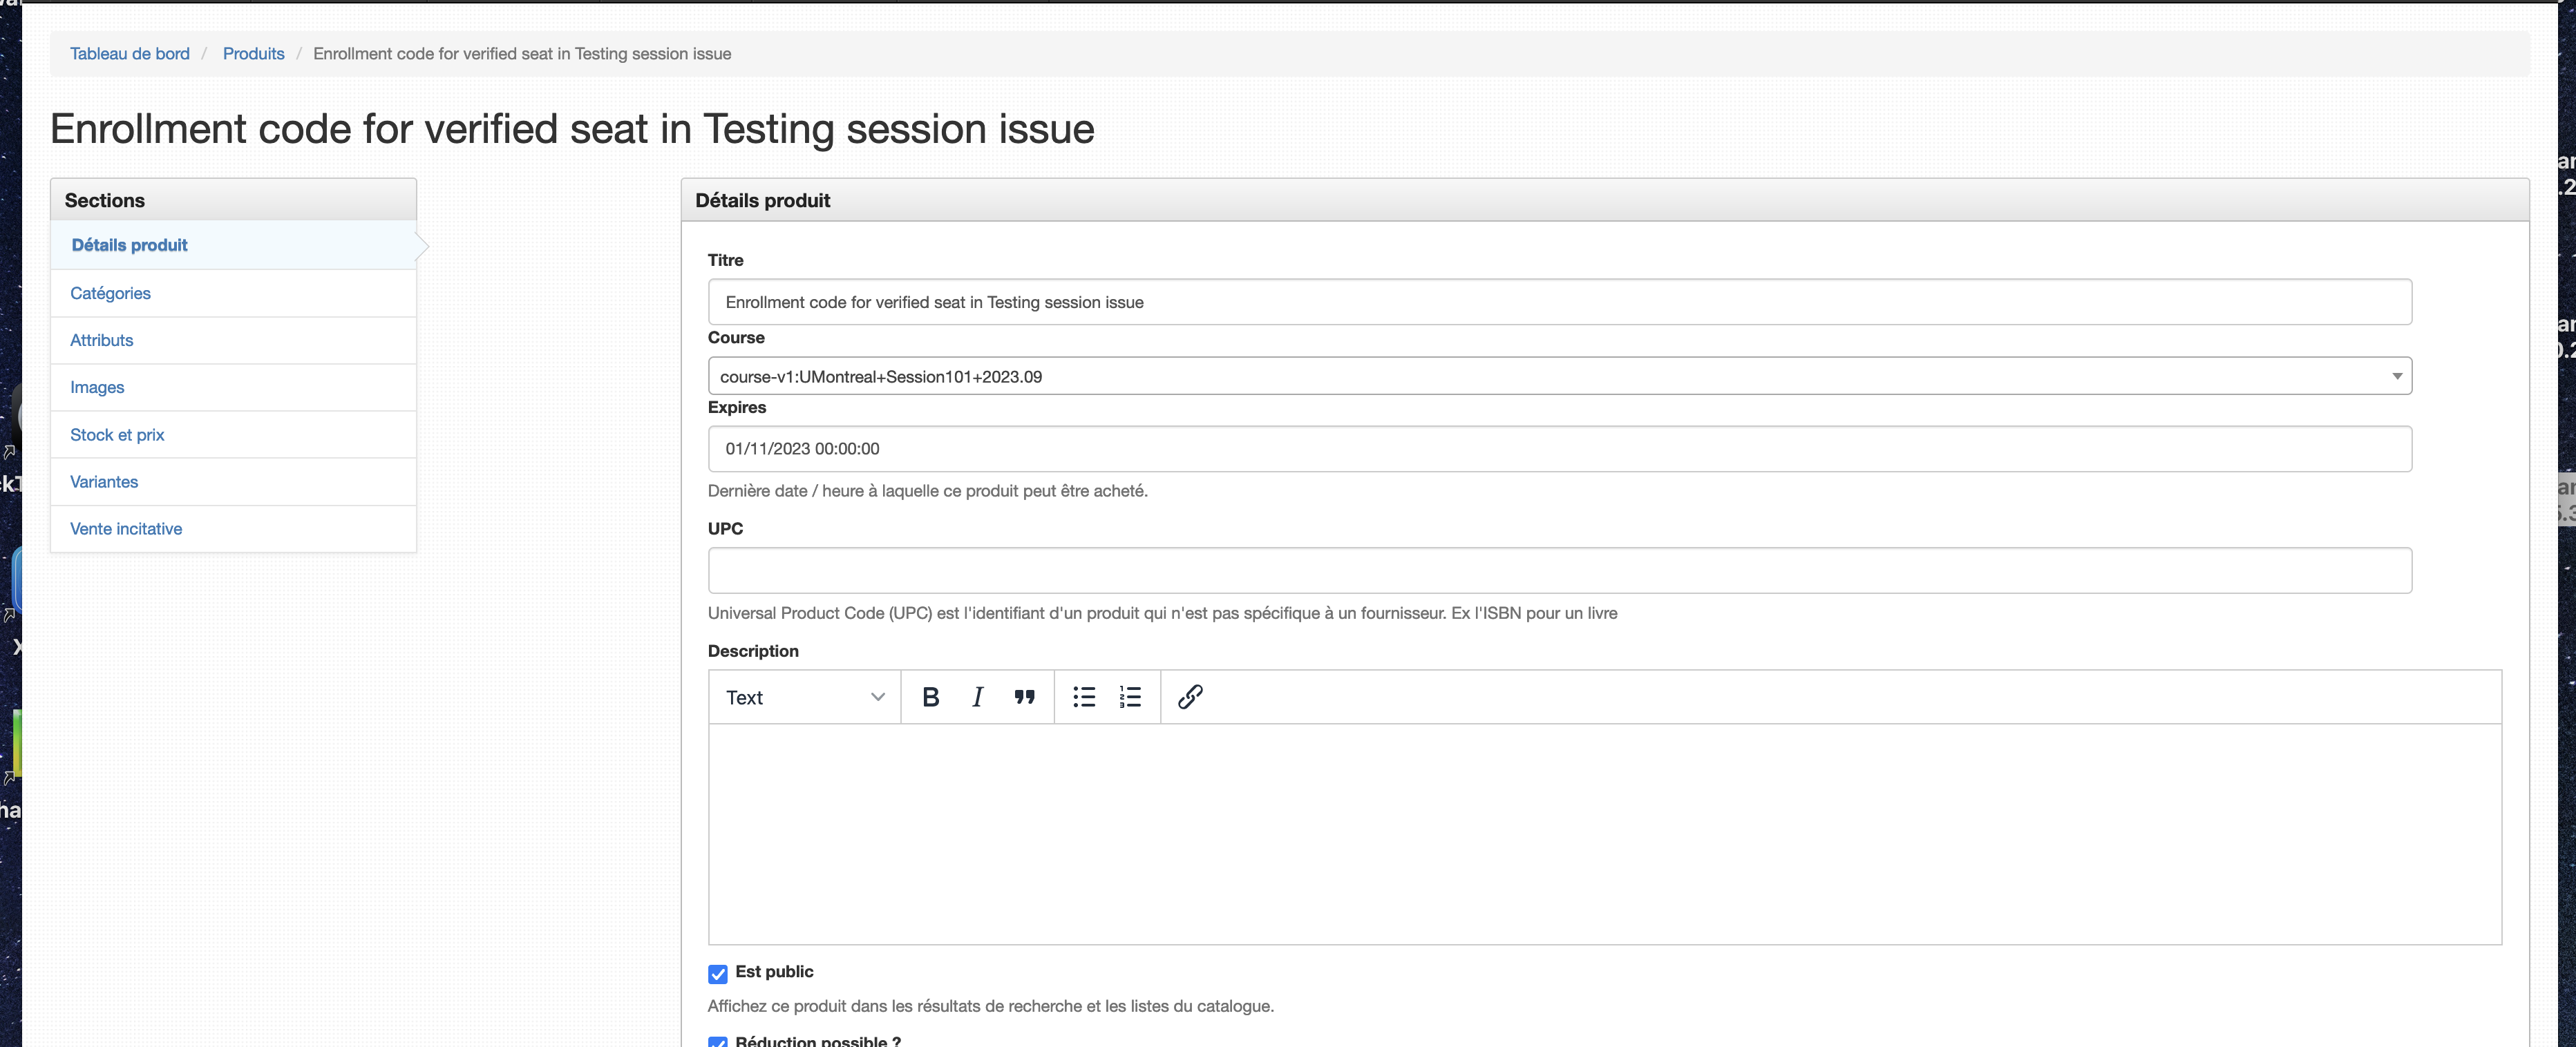Insert a blockquote in the description

1024,696
